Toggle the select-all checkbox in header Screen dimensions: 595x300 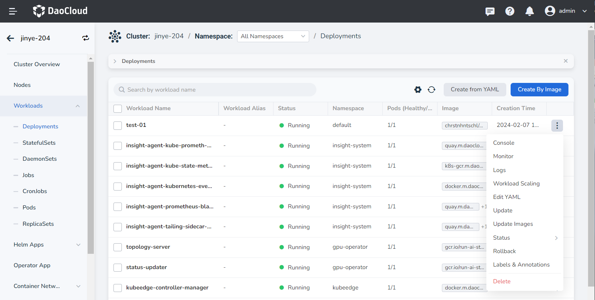(x=117, y=109)
